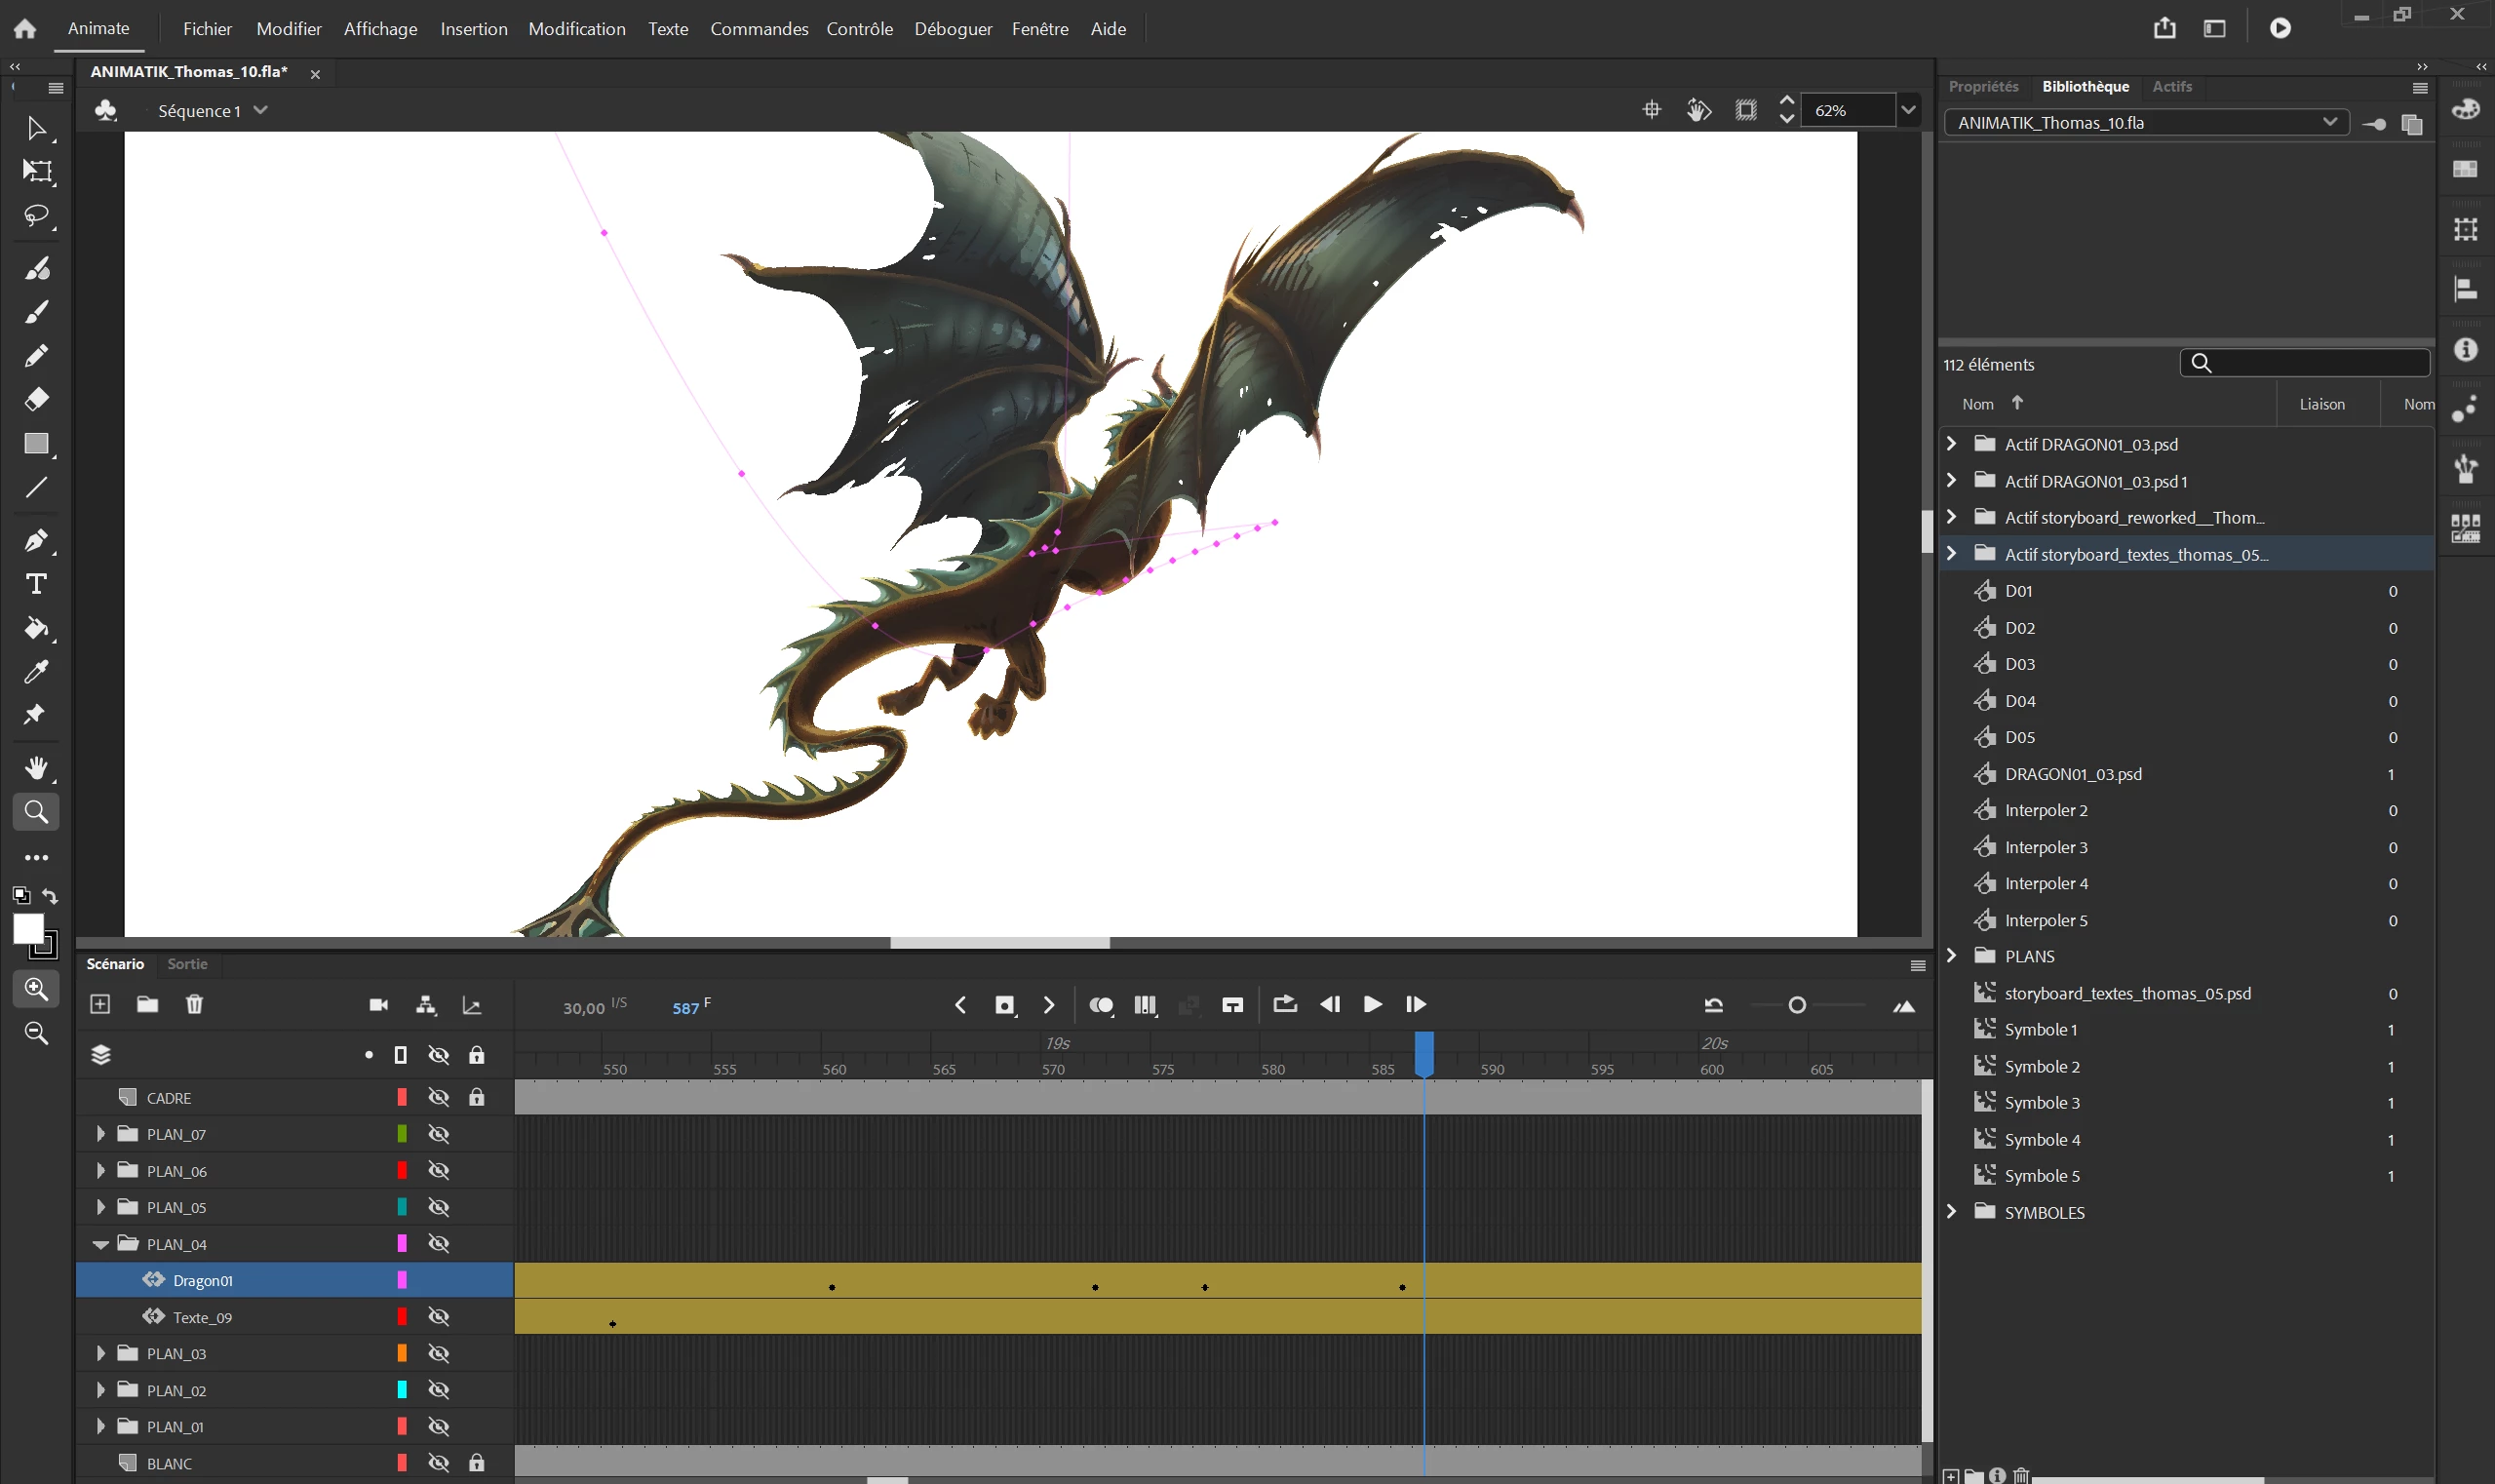
Task: Select the Symbole 3 library item
Action: [x=2041, y=1103]
